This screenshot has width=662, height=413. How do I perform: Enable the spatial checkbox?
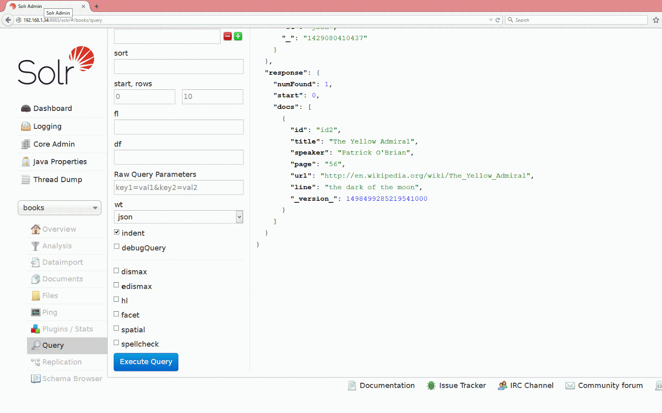(x=116, y=329)
